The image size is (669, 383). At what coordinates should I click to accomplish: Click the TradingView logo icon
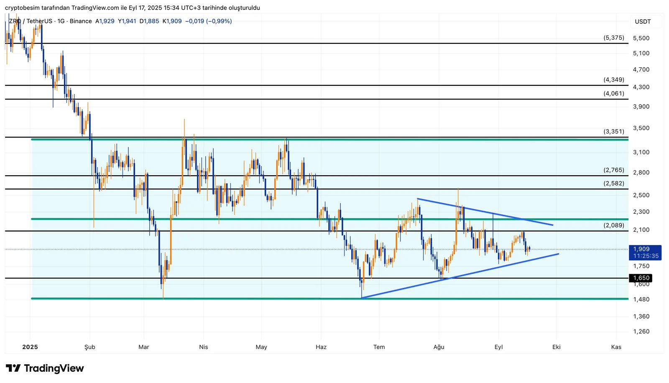tap(13, 368)
